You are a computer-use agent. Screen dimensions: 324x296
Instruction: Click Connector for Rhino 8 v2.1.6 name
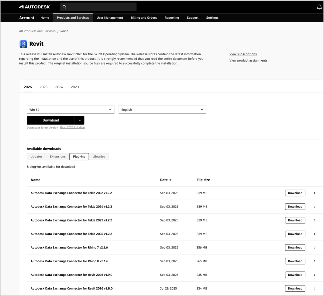[x=69, y=261]
